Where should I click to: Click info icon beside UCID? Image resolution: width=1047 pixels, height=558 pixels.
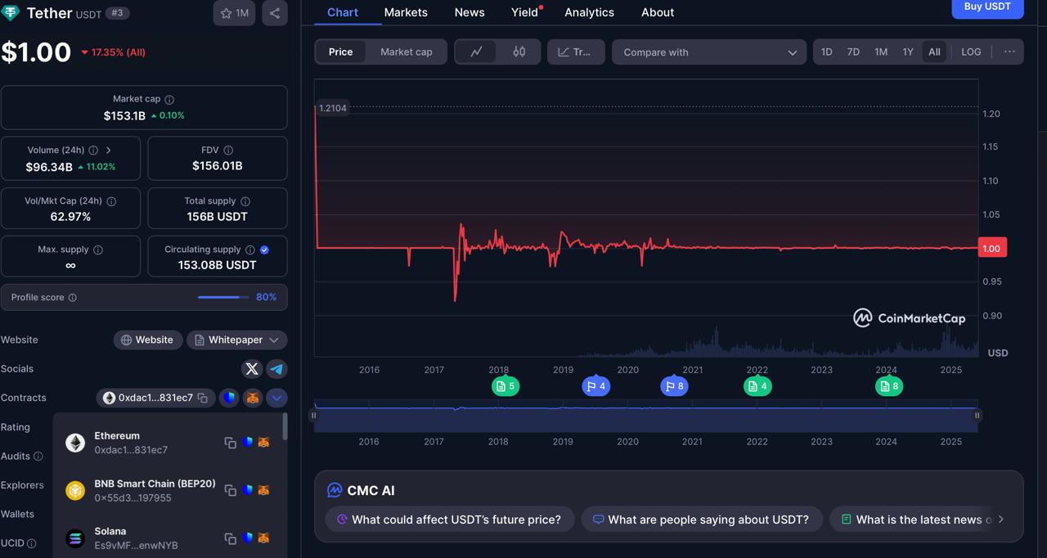[x=32, y=543]
